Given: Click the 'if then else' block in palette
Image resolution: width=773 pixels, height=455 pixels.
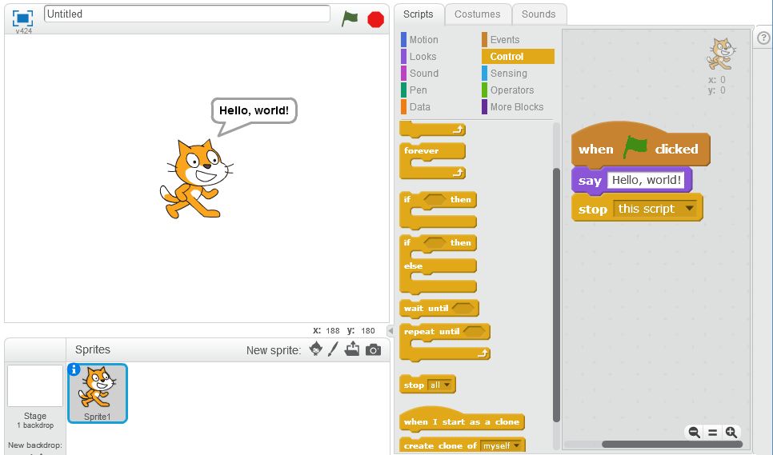Looking at the screenshot, I should click(437, 243).
